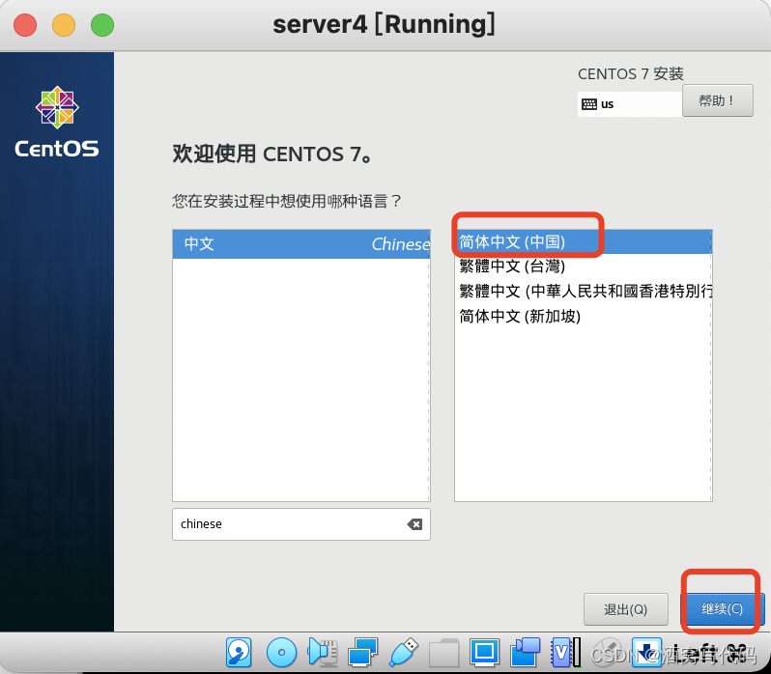Close the server4 VM window
This screenshot has width=771, height=674.
point(25,25)
